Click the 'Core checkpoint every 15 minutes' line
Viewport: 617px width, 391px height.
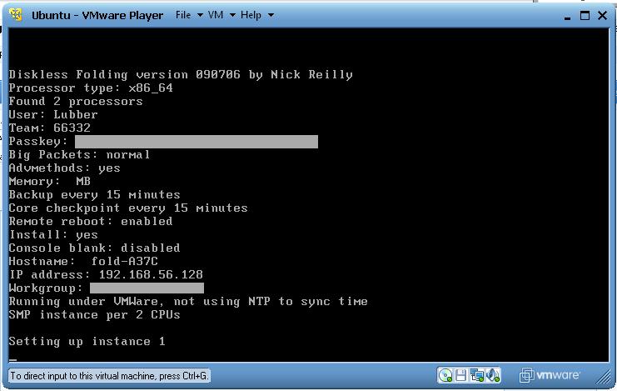[x=128, y=208]
